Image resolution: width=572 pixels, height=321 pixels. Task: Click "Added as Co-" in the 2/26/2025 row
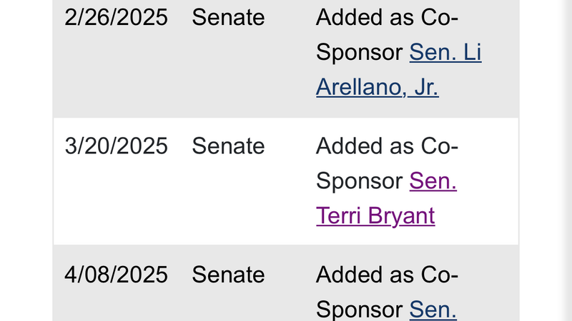pos(386,18)
